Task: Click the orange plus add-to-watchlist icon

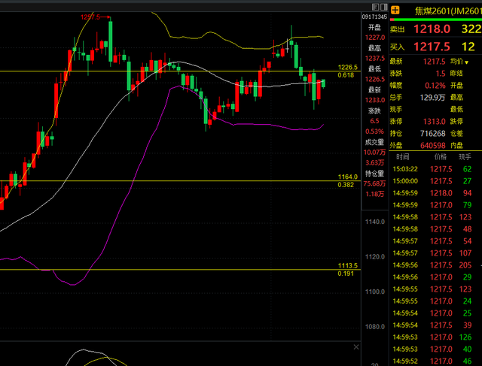Action: click(395, 10)
